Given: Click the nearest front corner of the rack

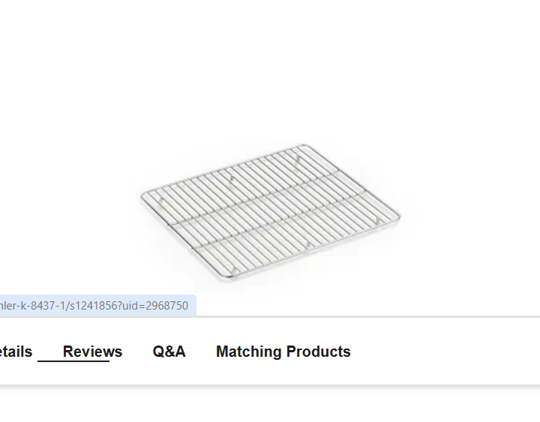Looking at the screenshot, I should 229,276.
